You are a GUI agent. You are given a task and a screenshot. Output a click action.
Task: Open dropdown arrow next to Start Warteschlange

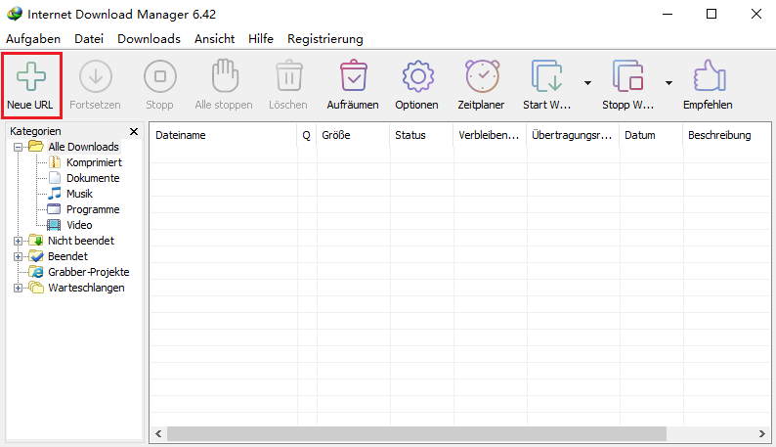point(587,82)
